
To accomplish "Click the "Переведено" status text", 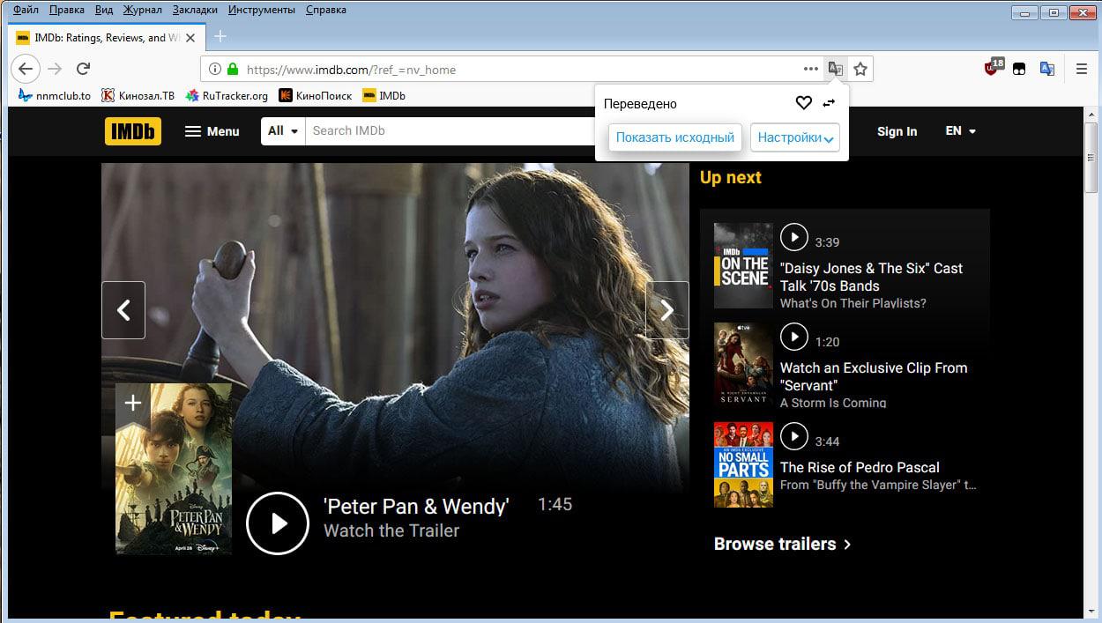I will coord(640,104).
